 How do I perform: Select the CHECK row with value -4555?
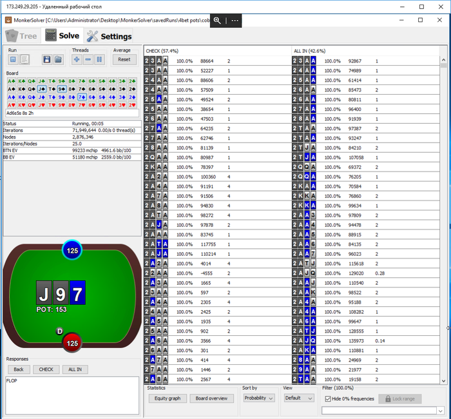(218, 273)
